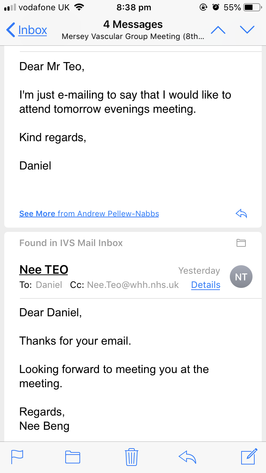Open the move-to-folder icon in bottom toolbar

(x=73, y=457)
